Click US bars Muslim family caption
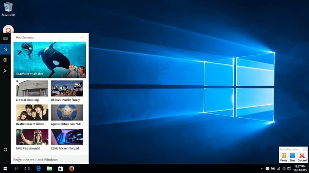Viewport: 309px width, 173px height. pos(65,100)
